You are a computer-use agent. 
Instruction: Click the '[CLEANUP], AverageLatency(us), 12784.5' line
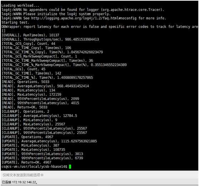coord(39,116)
